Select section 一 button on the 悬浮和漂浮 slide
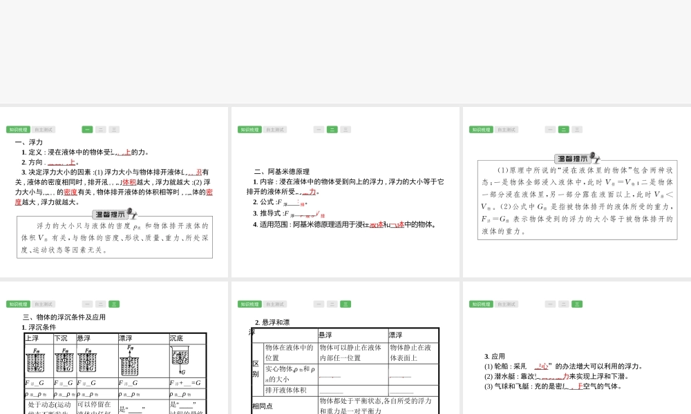Viewport: 691px width, 414px height. point(319,304)
